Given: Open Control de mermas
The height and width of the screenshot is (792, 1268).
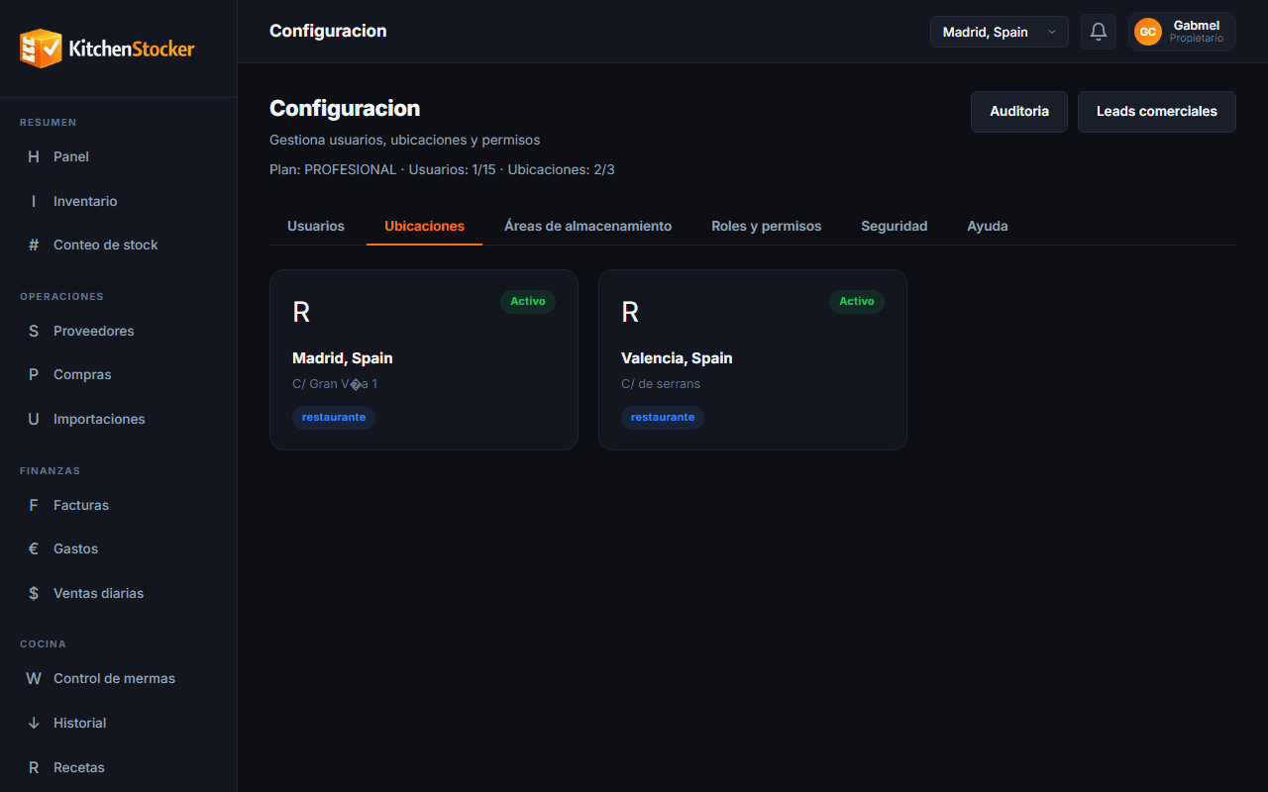Looking at the screenshot, I should 119,678.
